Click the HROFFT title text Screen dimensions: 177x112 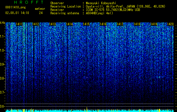click(x=29, y=2)
